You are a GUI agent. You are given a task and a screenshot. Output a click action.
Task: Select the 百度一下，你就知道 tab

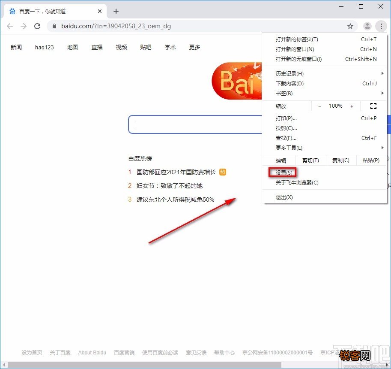55,11
